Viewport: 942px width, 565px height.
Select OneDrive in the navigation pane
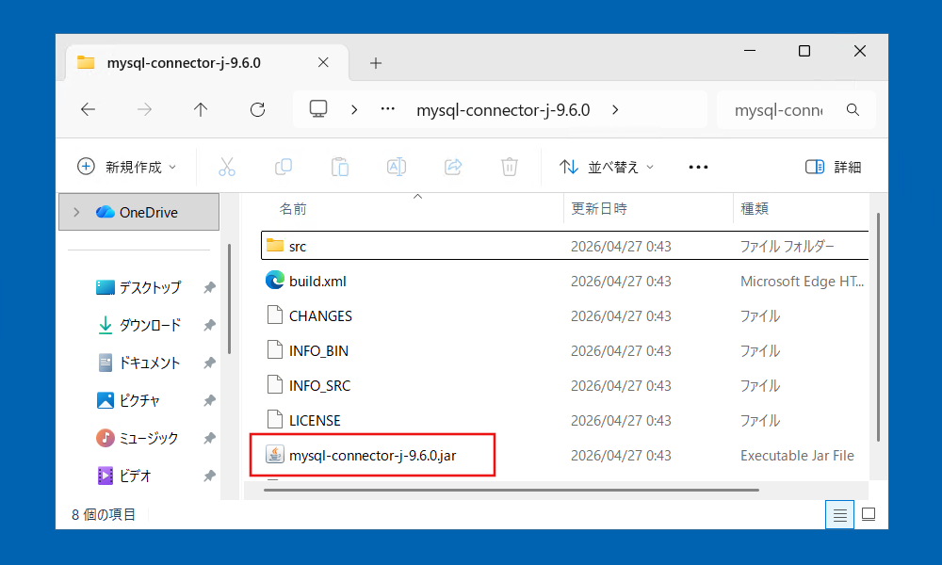pos(138,212)
